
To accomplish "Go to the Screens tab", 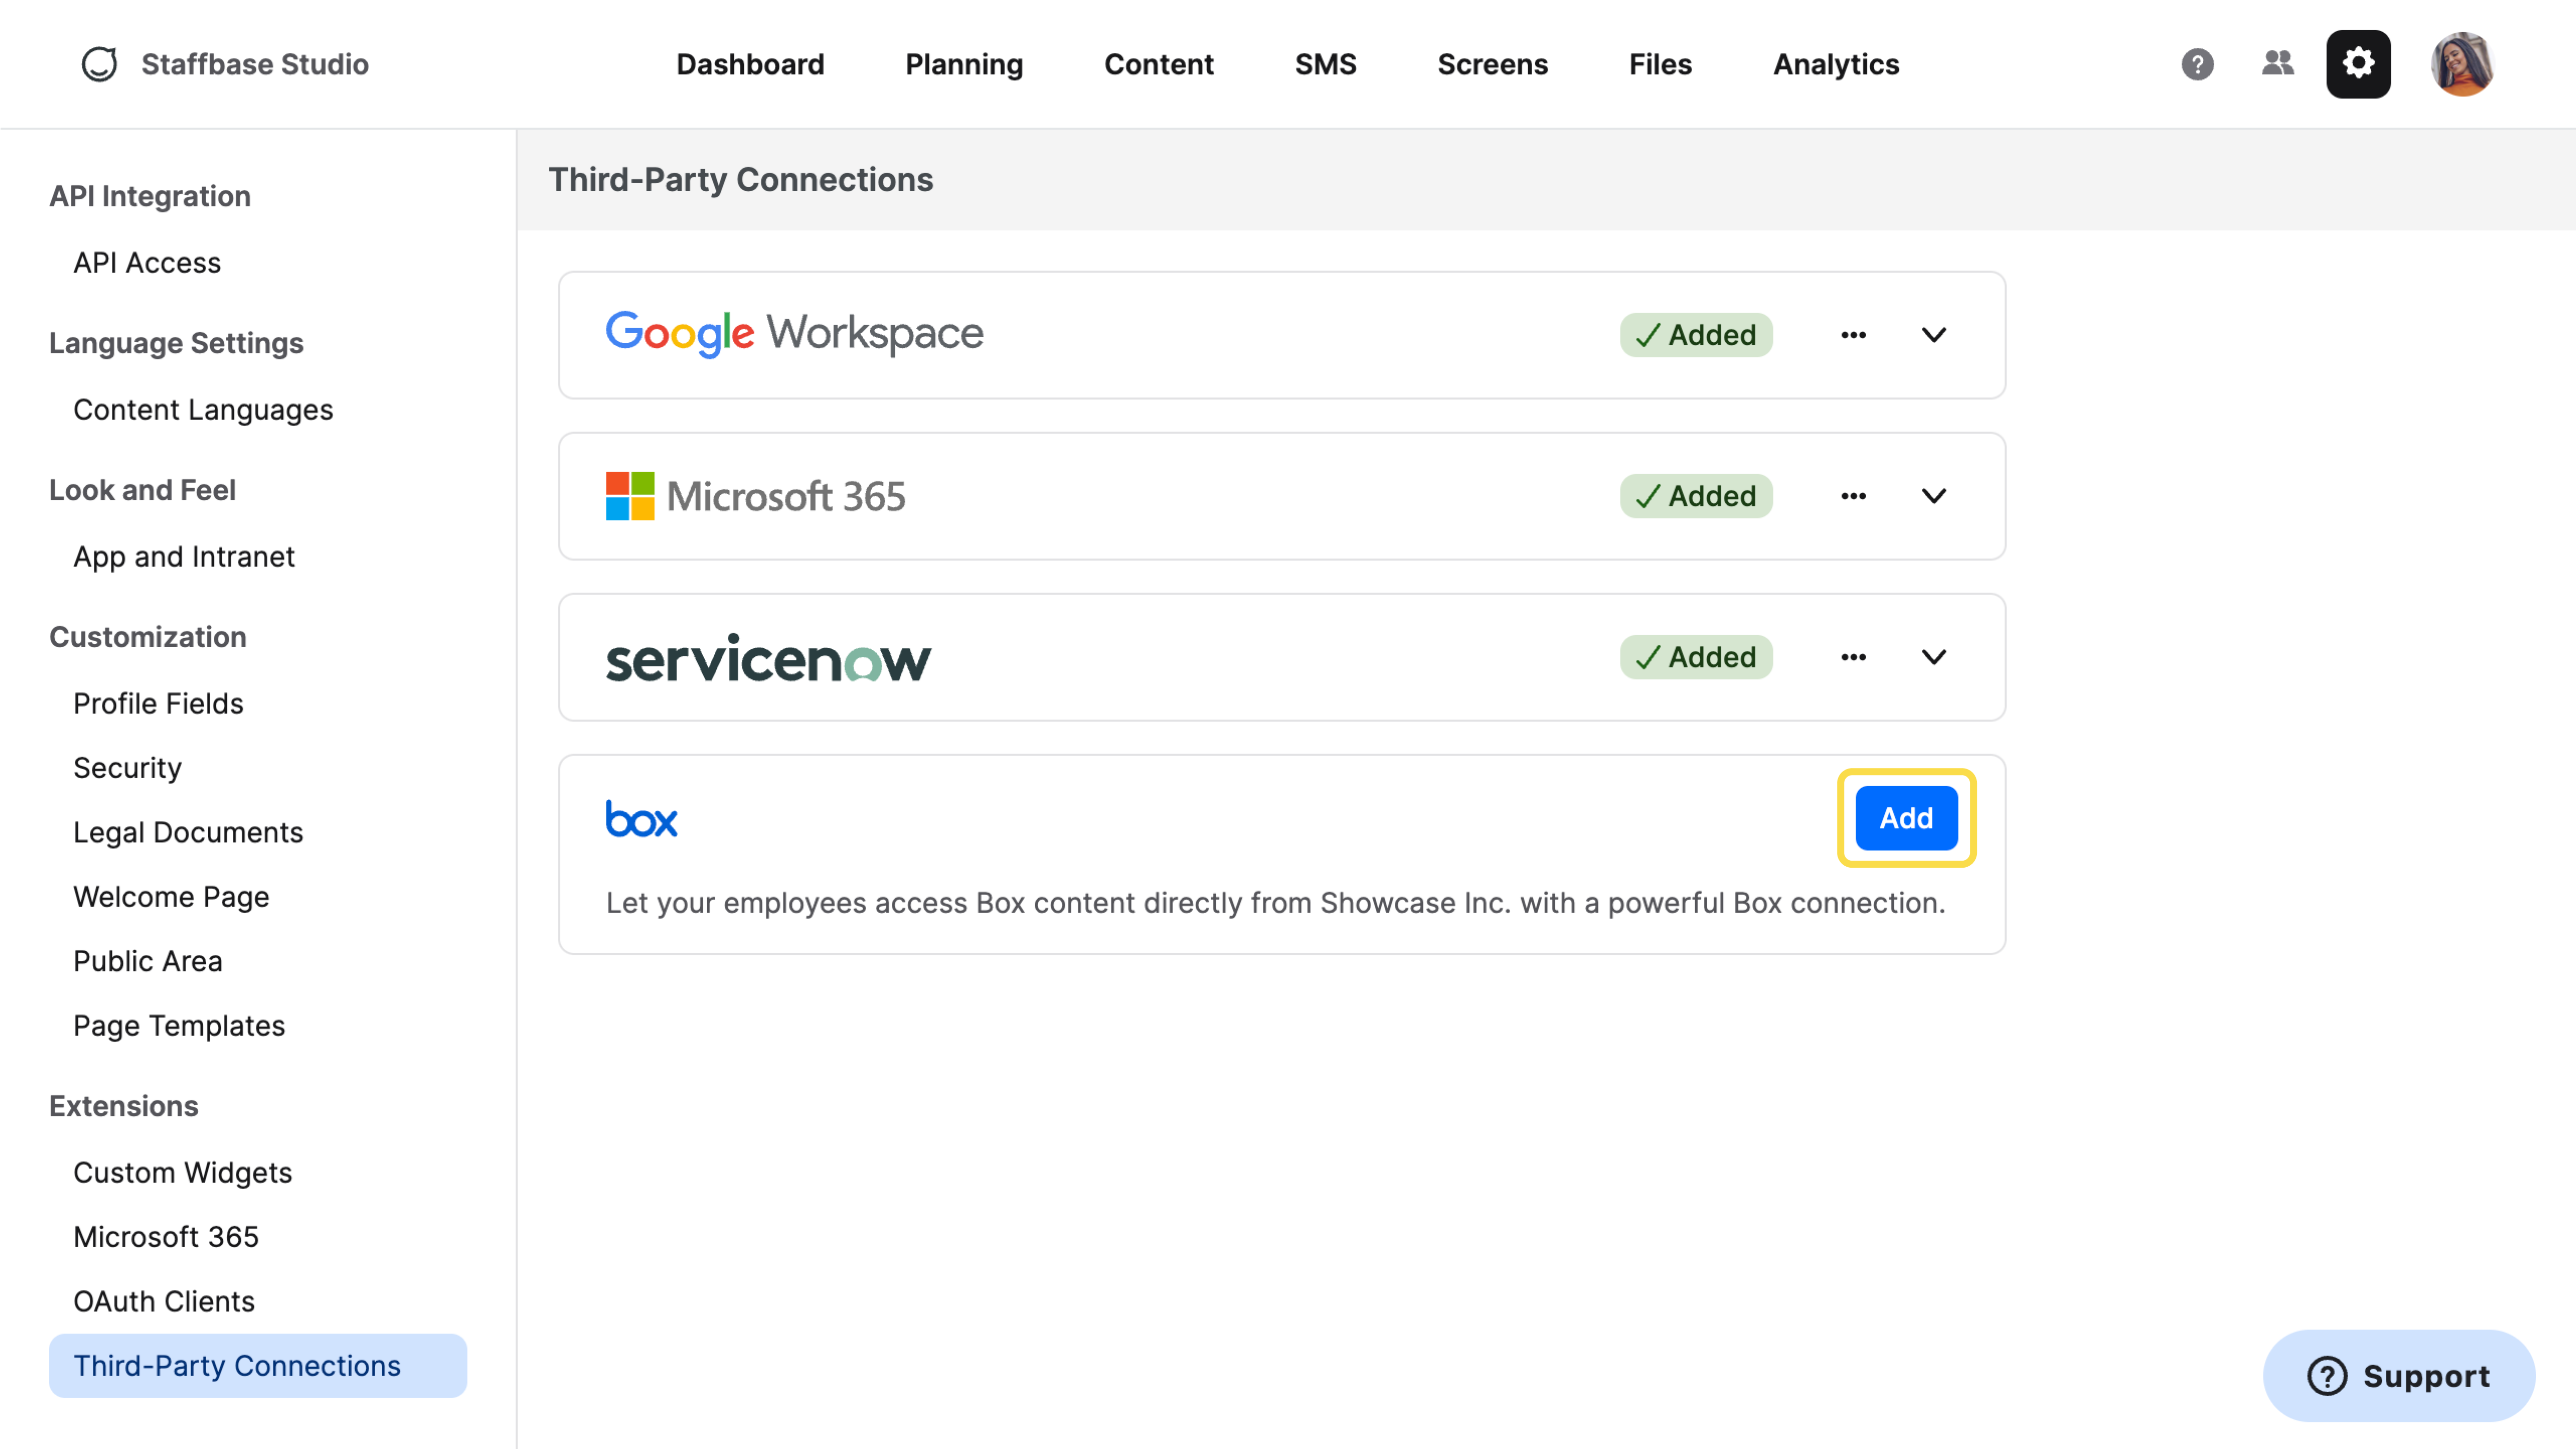I will [x=1492, y=64].
